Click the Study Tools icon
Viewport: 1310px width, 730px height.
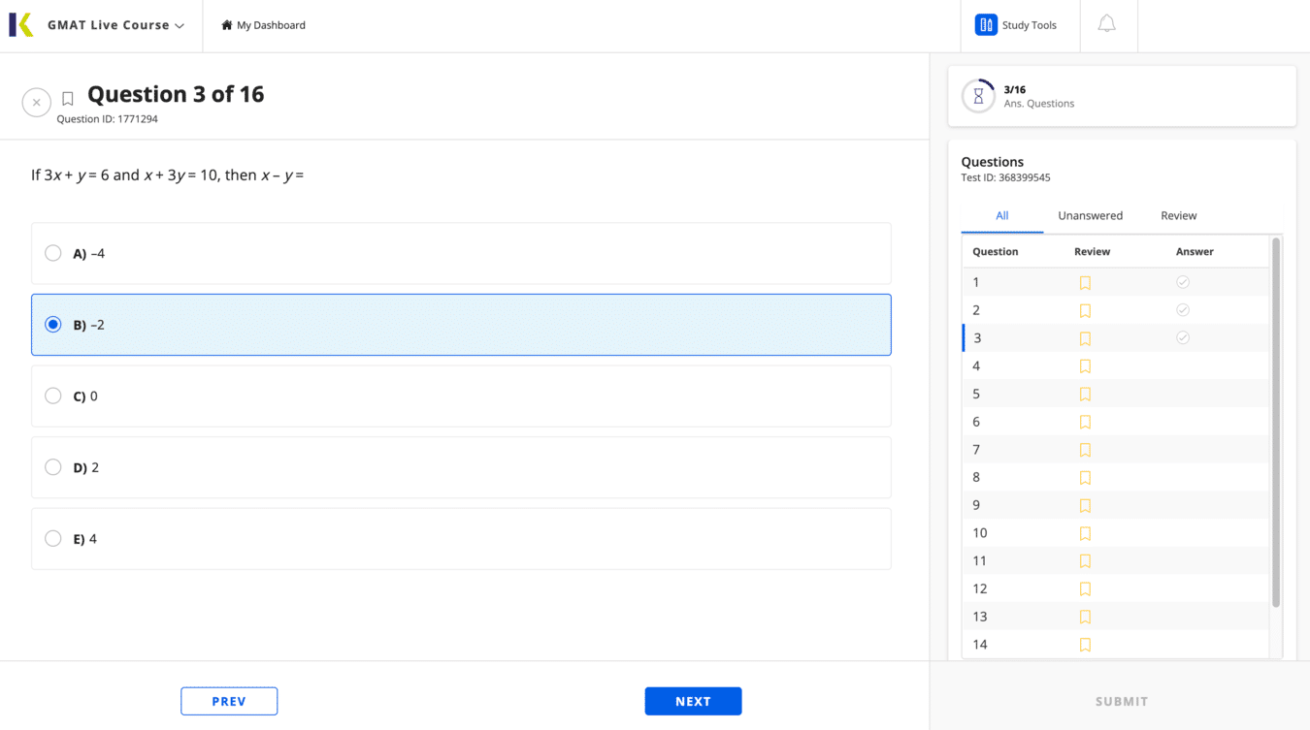tap(986, 25)
